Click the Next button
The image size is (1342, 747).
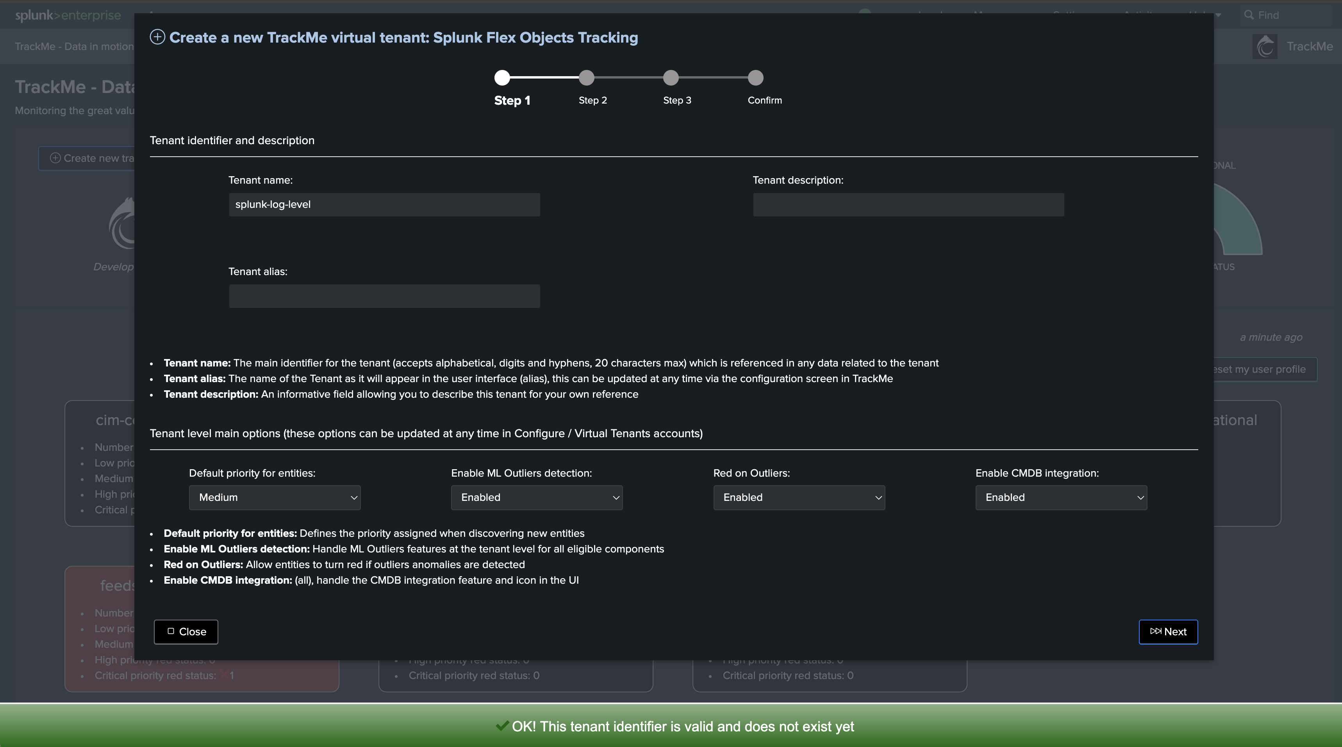tap(1168, 632)
